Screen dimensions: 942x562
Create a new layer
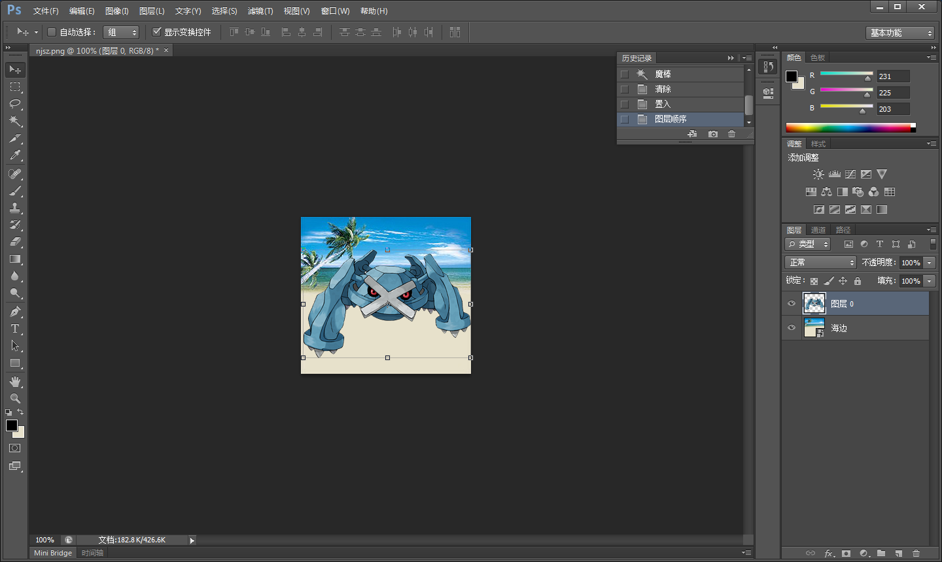pos(898,554)
